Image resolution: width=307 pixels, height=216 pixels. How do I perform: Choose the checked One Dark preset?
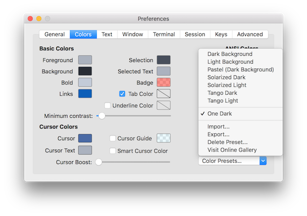(240, 114)
